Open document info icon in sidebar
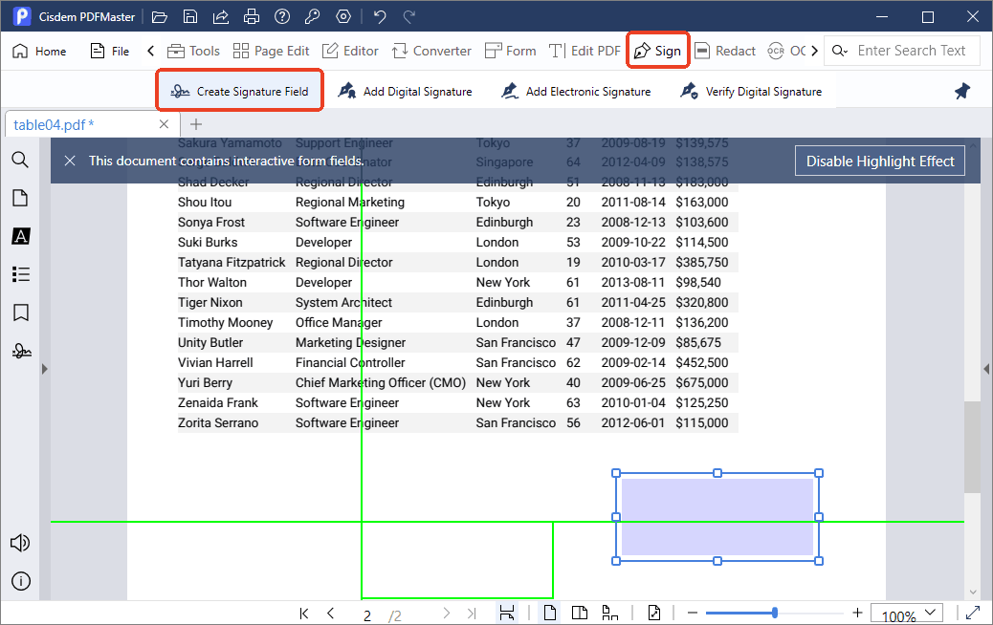This screenshot has width=993, height=625. [x=20, y=581]
